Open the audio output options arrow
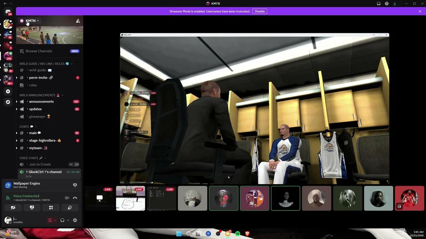The height and width of the screenshot is (239, 426). 68,220
